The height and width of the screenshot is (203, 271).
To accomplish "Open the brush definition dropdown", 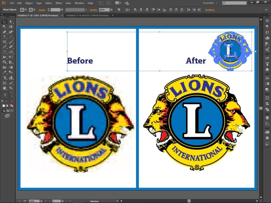I will 86,10.
